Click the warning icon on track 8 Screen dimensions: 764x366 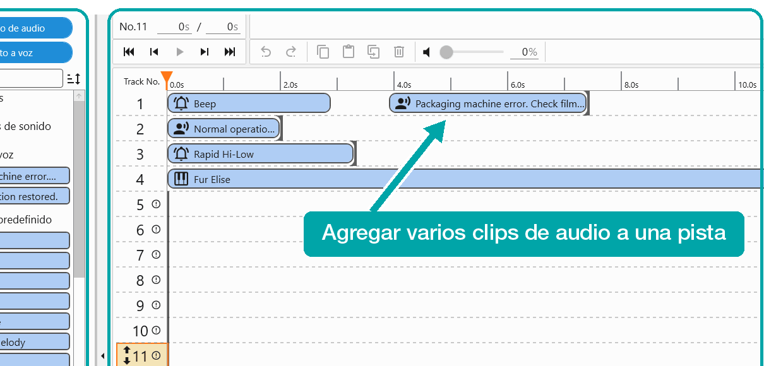pos(156,280)
